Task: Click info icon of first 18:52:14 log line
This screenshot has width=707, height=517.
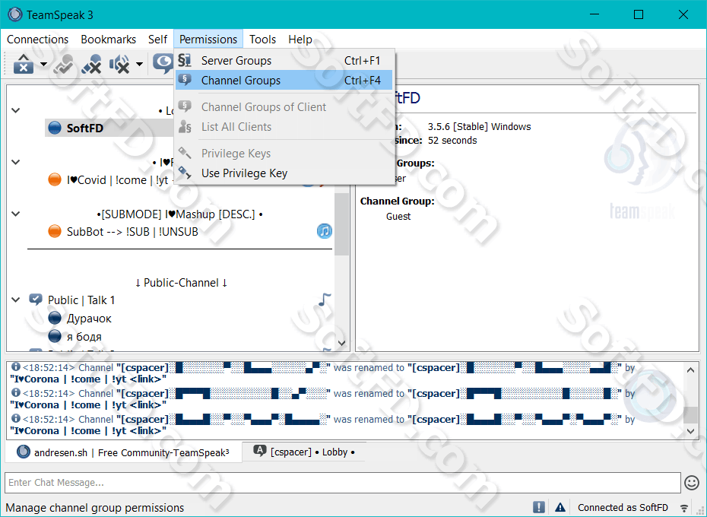Action: click(16, 366)
